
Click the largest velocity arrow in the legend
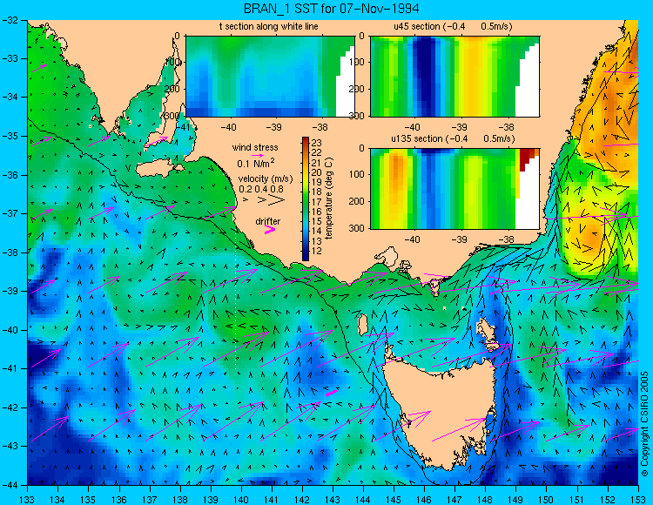point(277,200)
